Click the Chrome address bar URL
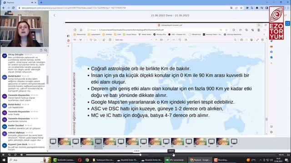Viewport: 291px width, 163px height. (74, 8)
